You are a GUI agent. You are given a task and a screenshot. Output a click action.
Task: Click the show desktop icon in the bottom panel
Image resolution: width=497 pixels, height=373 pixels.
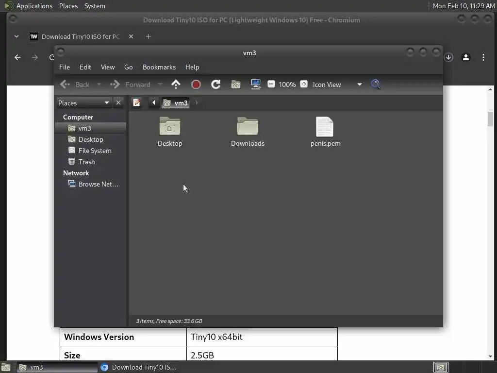pyautogui.click(x=6, y=367)
